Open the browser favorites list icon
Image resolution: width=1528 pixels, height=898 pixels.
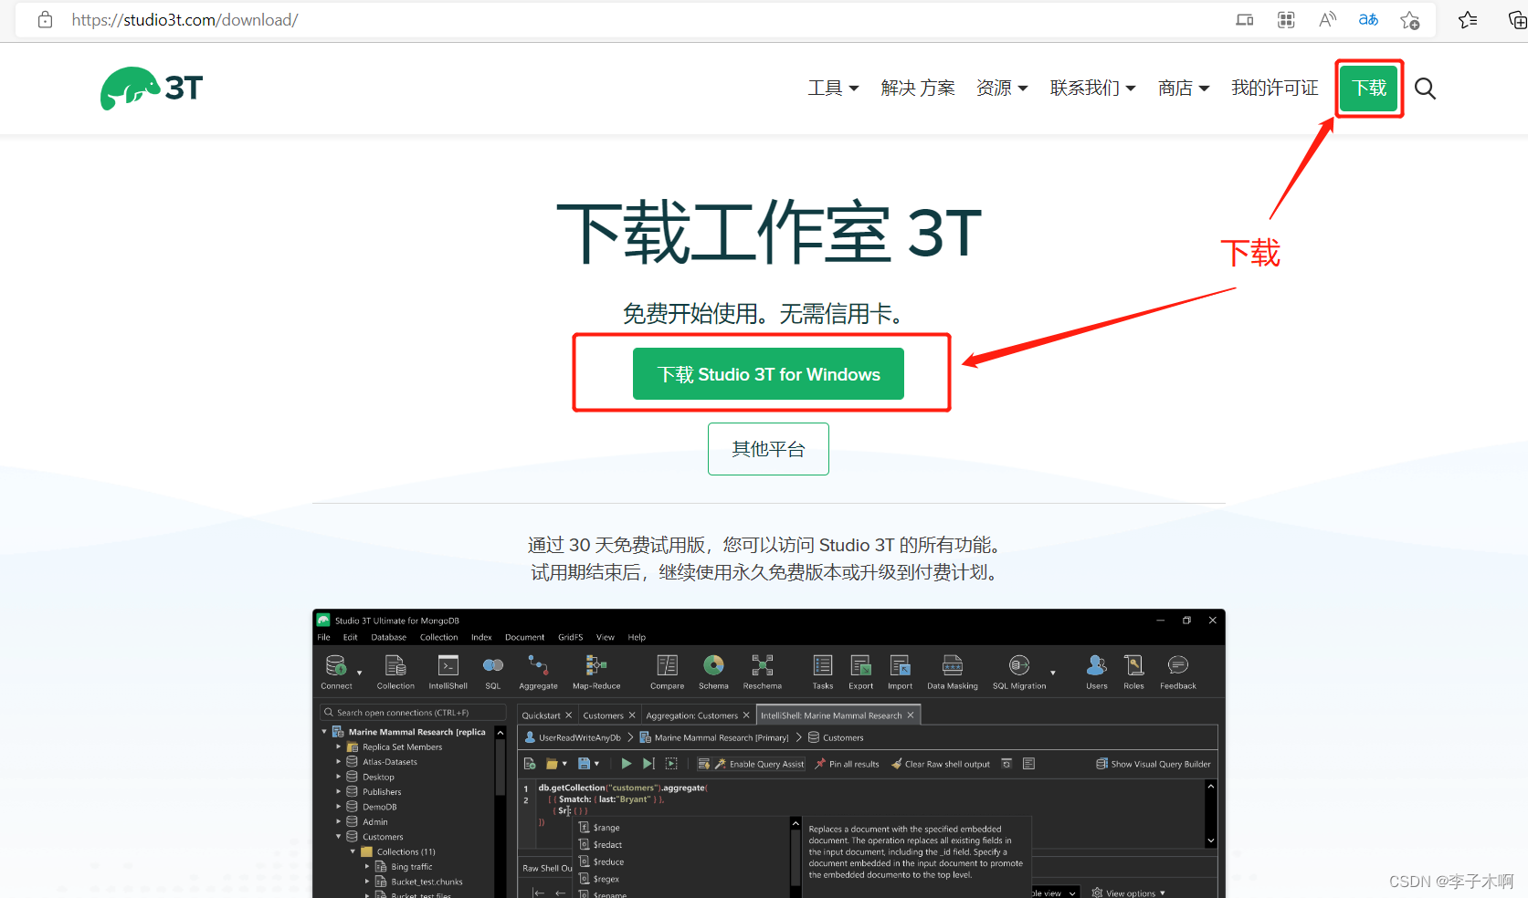(1468, 19)
